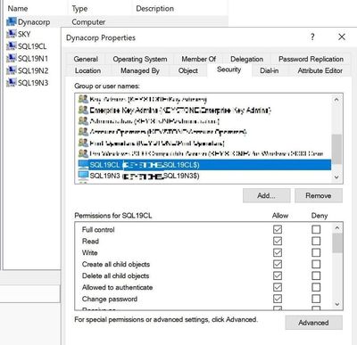Check Deny for Allowed to authenticate
357x345 pixels.
(x=316, y=287)
